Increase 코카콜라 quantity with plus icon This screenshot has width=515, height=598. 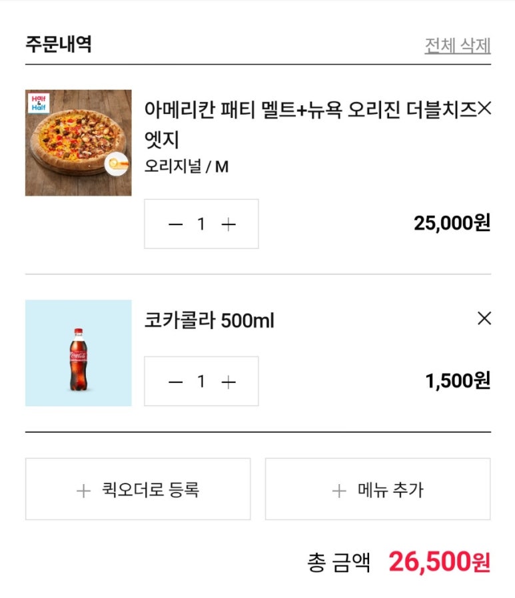click(229, 382)
